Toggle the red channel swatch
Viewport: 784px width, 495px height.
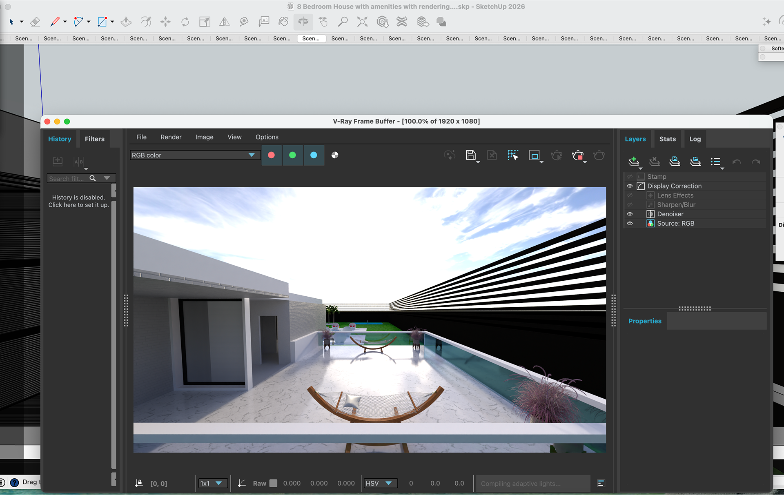271,155
